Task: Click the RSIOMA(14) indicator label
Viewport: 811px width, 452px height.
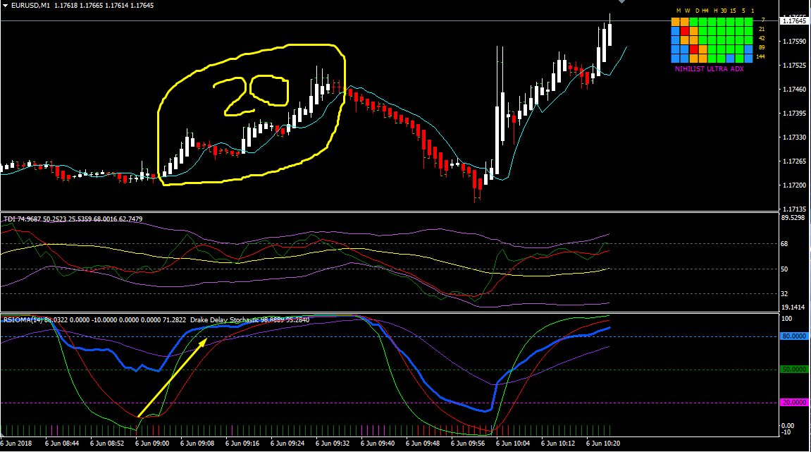Action: pyautogui.click(x=23, y=320)
